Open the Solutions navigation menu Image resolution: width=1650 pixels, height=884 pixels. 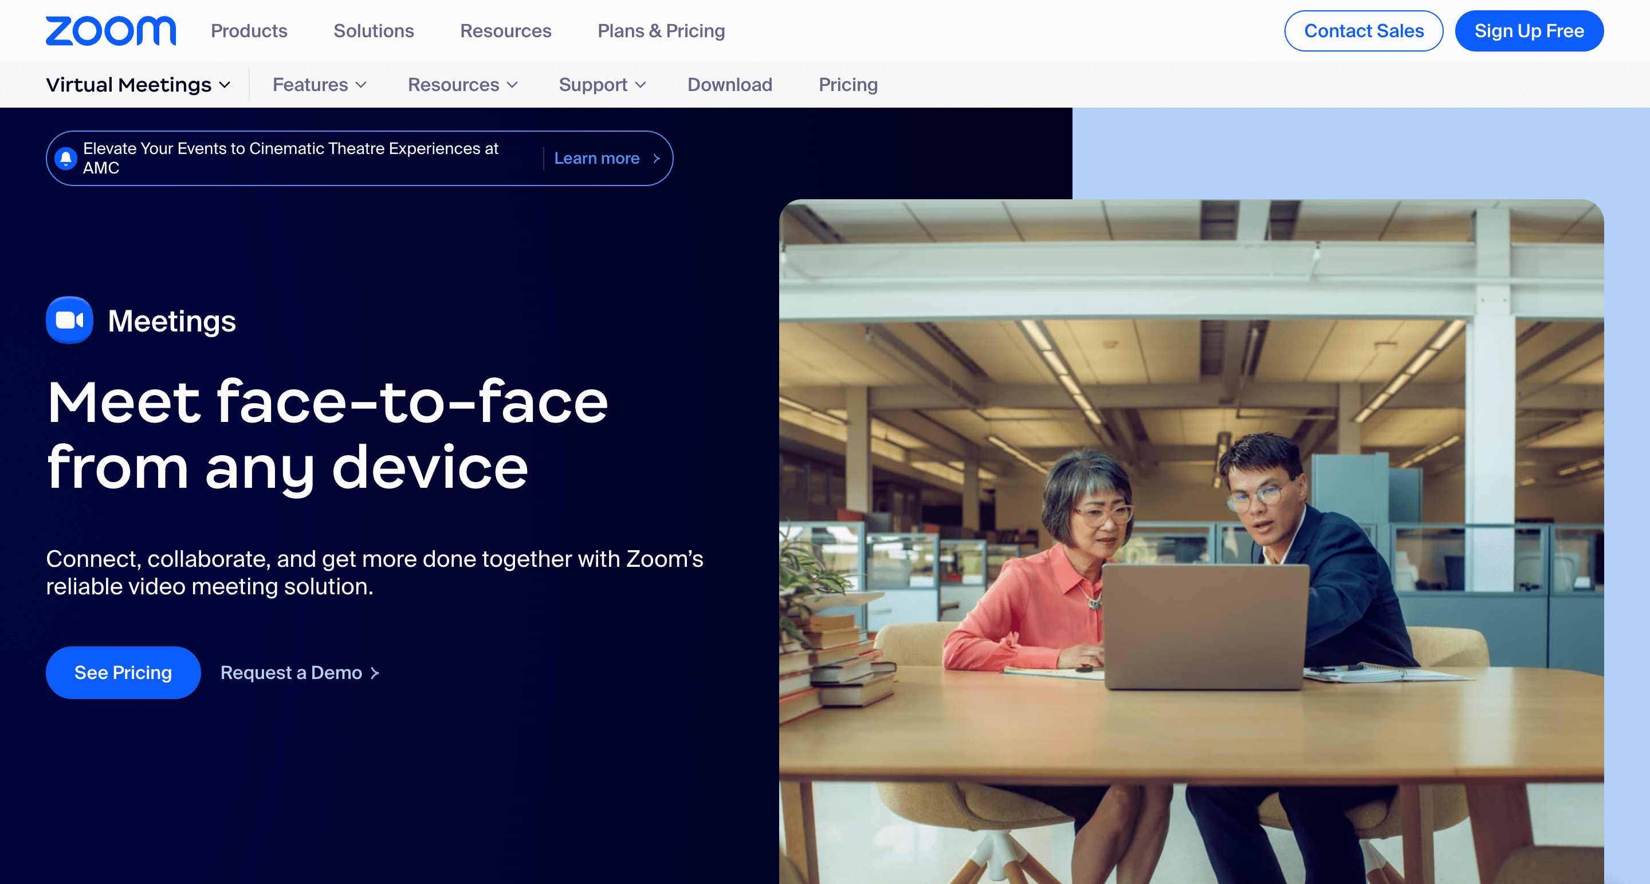pyautogui.click(x=373, y=30)
